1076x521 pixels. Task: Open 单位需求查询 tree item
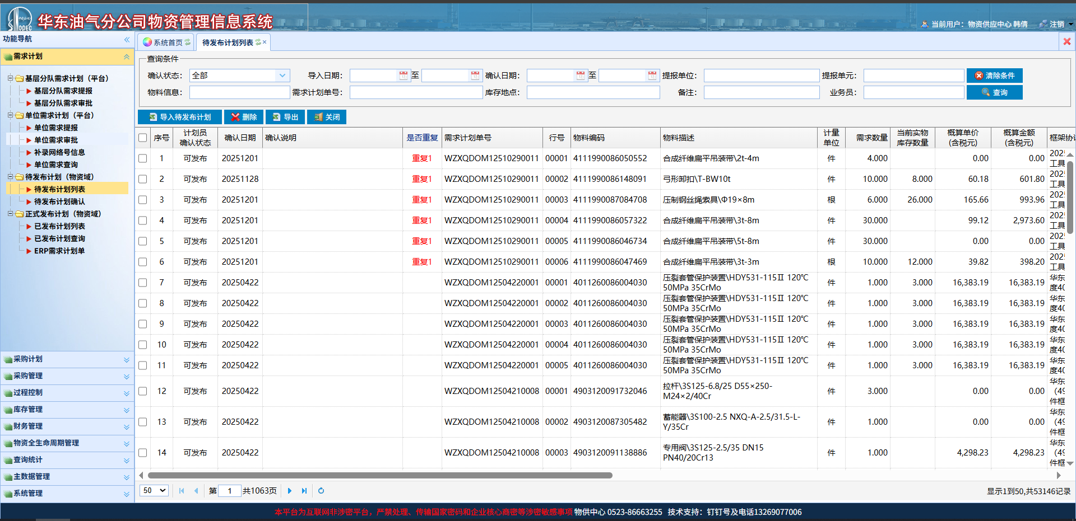(55, 165)
